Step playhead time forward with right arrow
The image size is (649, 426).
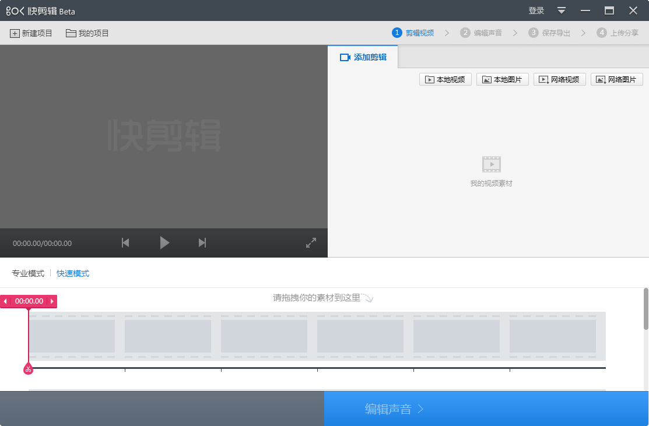coord(52,301)
